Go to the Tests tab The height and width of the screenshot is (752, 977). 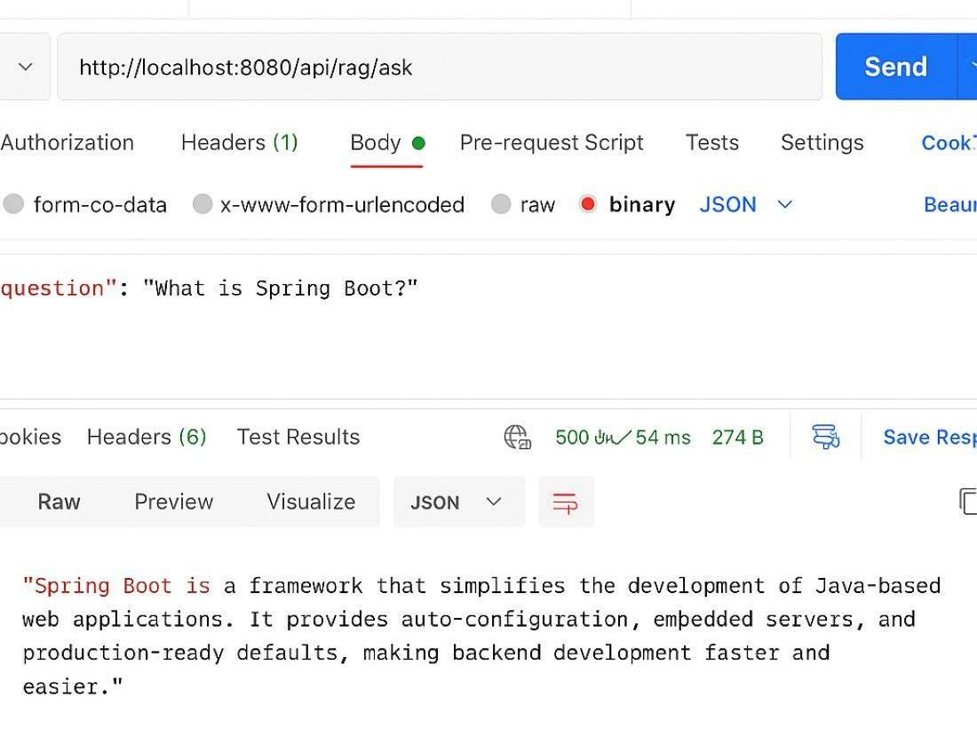pyautogui.click(x=711, y=143)
